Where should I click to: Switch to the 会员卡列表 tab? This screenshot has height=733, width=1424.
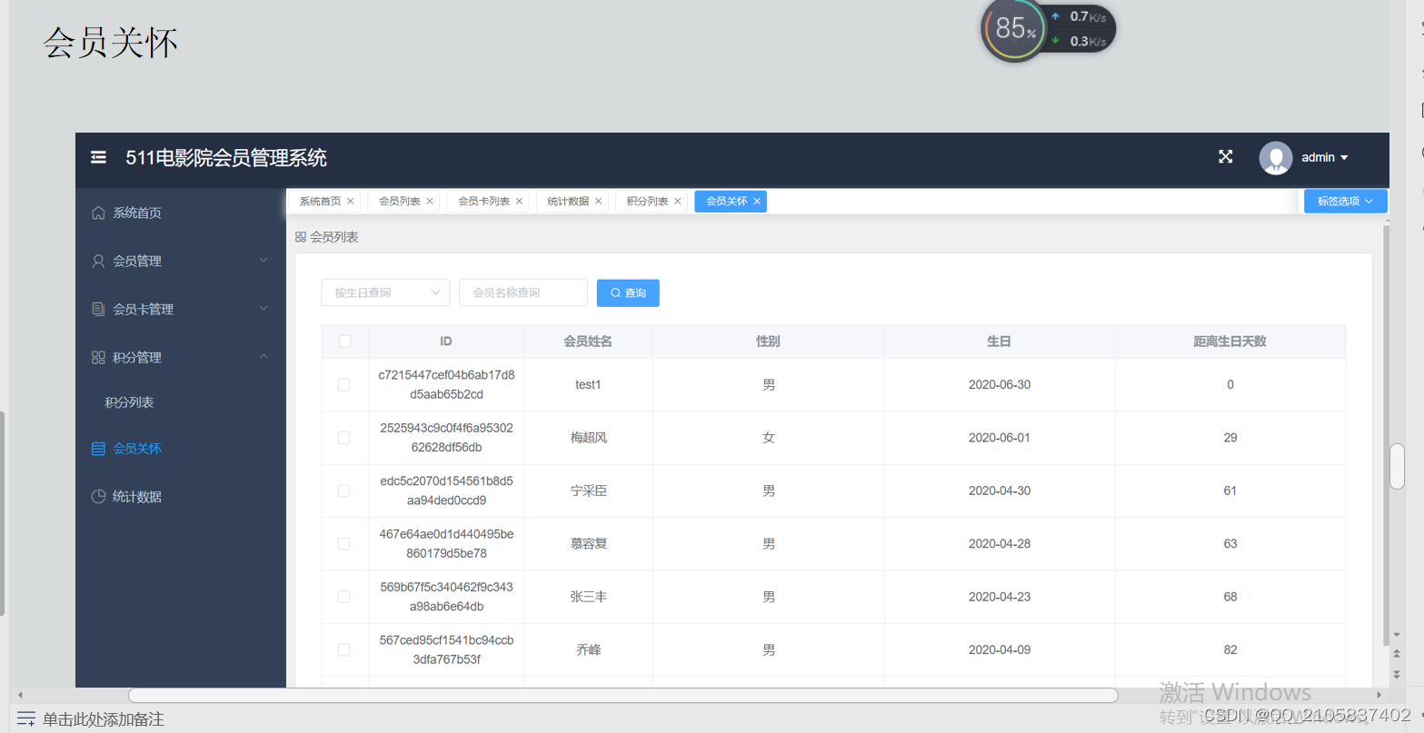pos(483,202)
